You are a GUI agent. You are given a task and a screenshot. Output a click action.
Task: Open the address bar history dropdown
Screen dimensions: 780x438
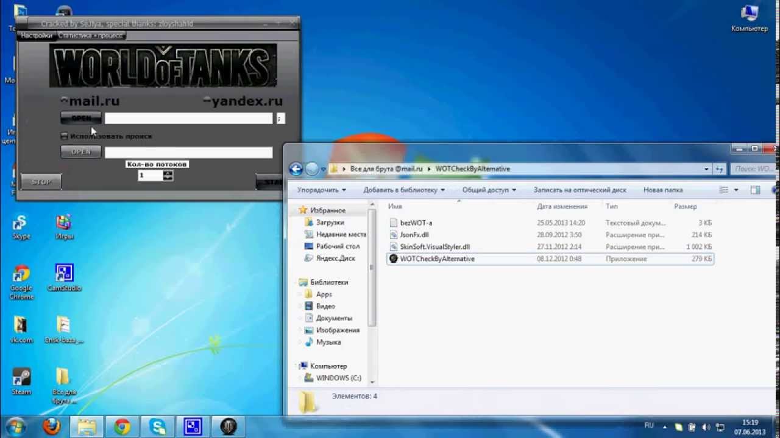point(706,169)
